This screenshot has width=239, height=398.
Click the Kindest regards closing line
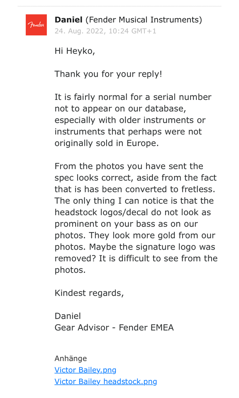[89, 293]
